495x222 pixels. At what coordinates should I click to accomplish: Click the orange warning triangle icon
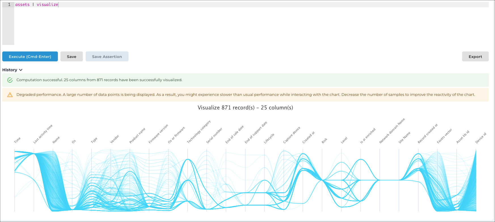(10, 95)
